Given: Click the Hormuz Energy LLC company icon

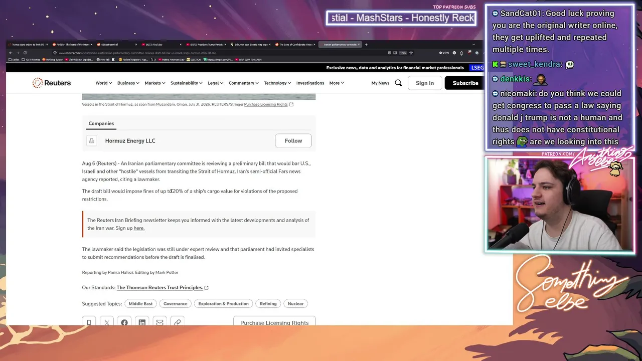Looking at the screenshot, I should click(x=91, y=141).
